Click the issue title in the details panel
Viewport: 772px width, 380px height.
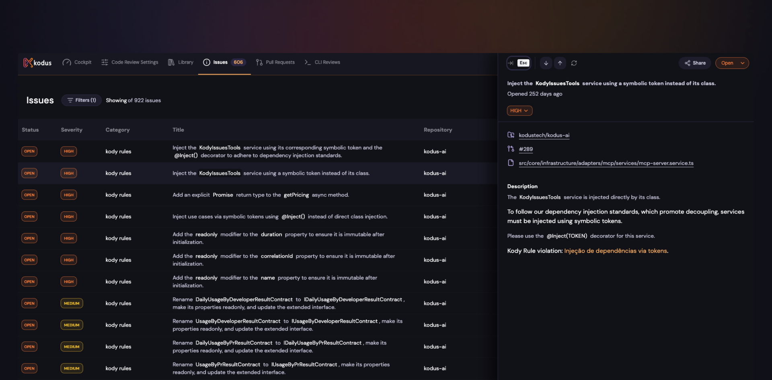click(x=611, y=84)
